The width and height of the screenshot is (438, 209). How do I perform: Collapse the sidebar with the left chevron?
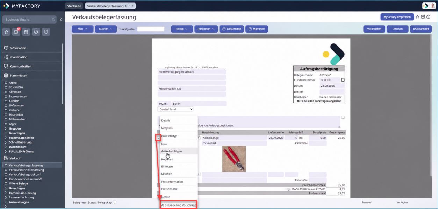[61, 20]
